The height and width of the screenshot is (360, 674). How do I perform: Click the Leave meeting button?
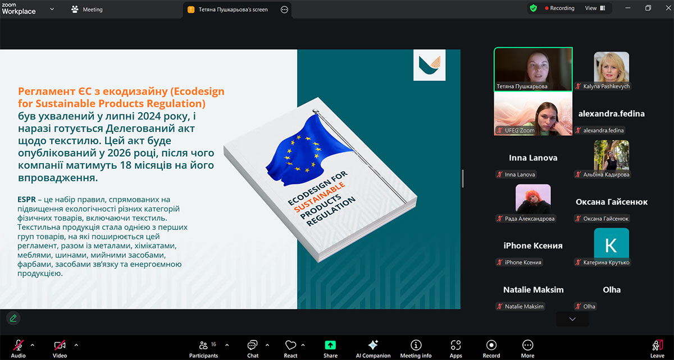tap(657, 348)
